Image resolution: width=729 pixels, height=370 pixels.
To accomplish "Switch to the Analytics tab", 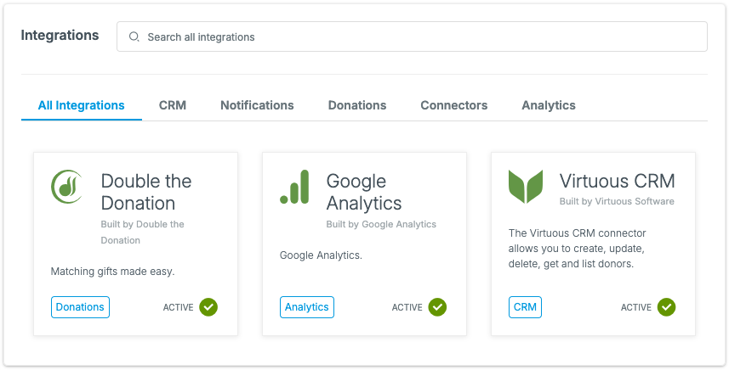I will [x=549, y=105].
